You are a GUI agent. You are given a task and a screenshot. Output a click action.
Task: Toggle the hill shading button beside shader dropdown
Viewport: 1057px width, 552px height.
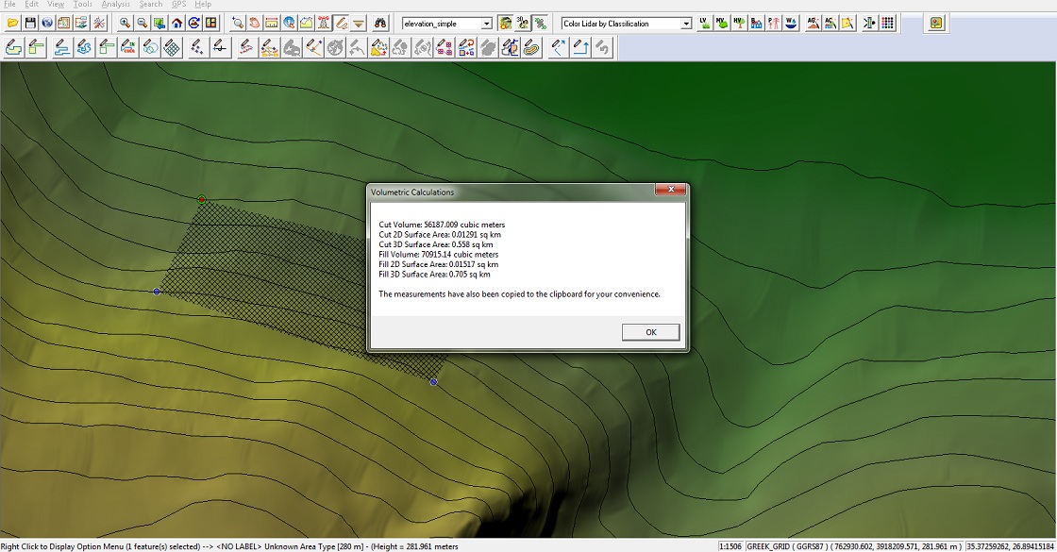click(505, 23)
